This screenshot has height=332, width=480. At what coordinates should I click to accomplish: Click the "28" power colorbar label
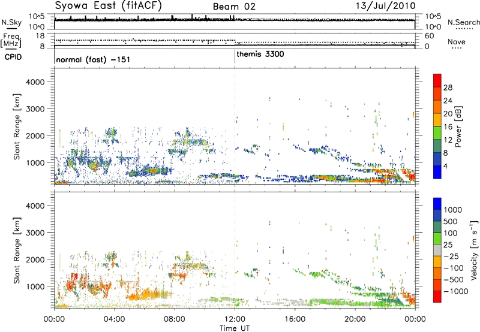(448, 87)
